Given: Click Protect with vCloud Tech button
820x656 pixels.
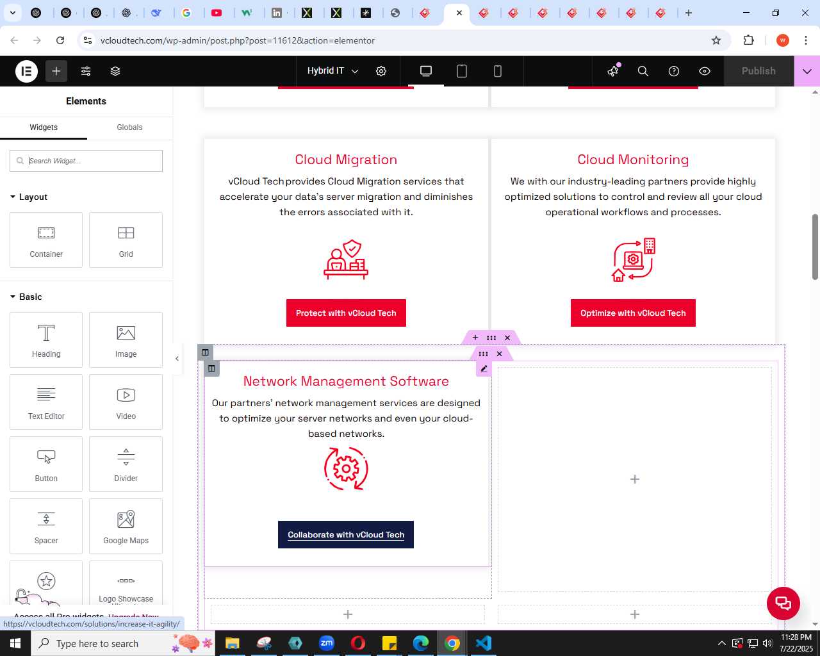Looking at the screenshot, I should pos(346,313).
